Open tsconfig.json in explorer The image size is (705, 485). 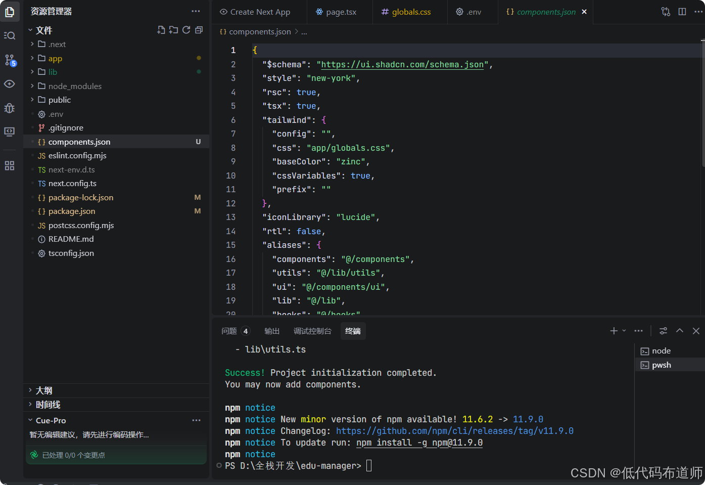pyautogui.click(x=116, y=253)
